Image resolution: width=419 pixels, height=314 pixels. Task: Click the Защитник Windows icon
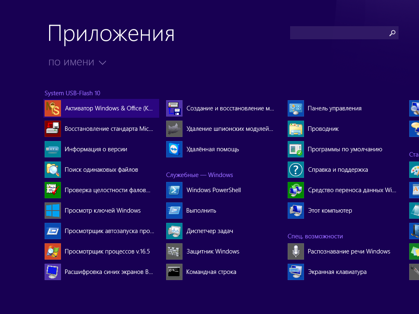point(174,251)
